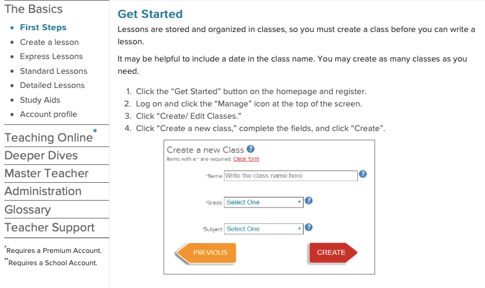Image resolution: width=485 pixels, height=288 pixels.
Task: Navigate to Study Aids
Action: coord(40,100)
